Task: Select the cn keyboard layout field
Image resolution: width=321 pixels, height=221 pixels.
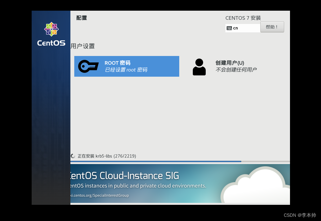Action: point(243,28)
